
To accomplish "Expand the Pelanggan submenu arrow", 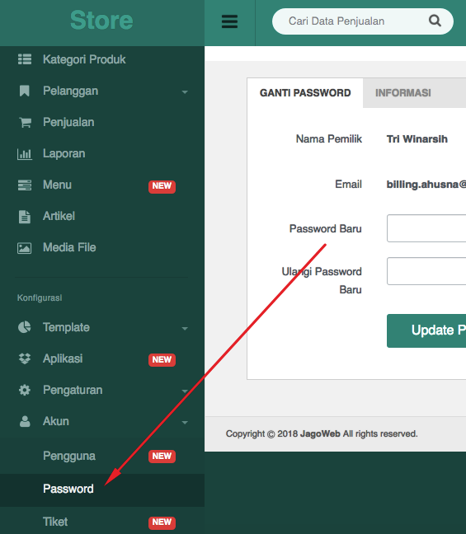I will coord(185,92).
